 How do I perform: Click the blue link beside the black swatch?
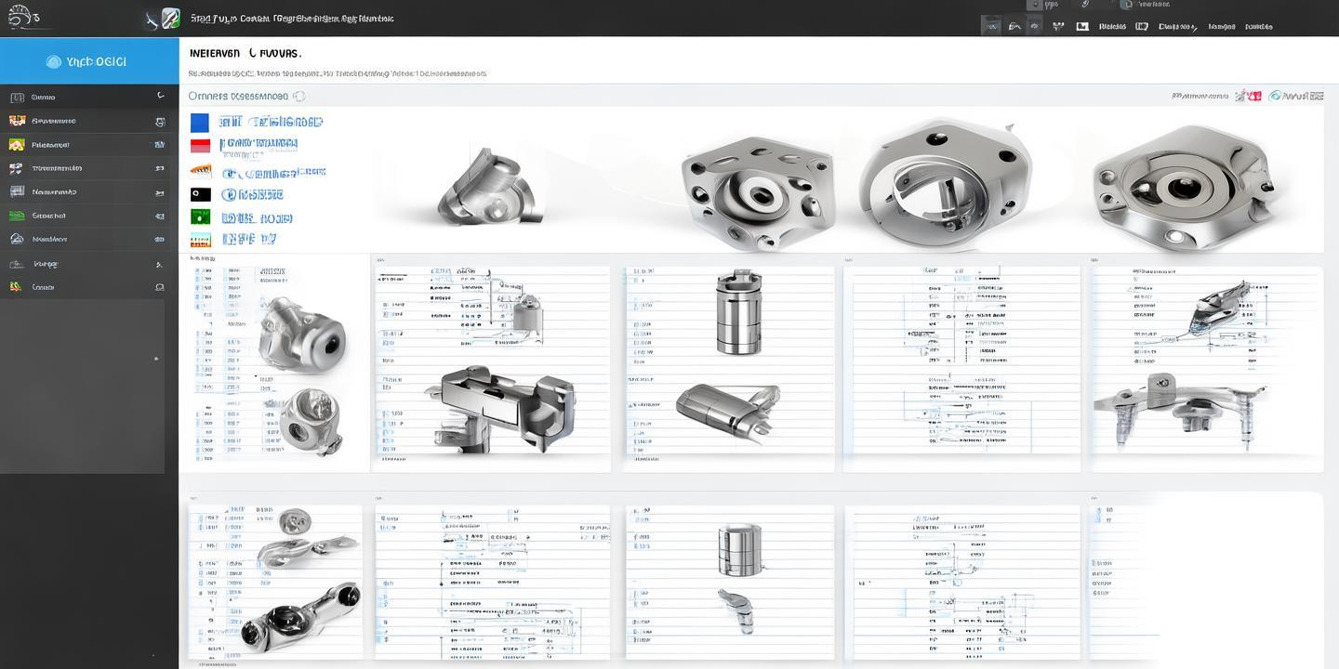(x=252, y=195)
